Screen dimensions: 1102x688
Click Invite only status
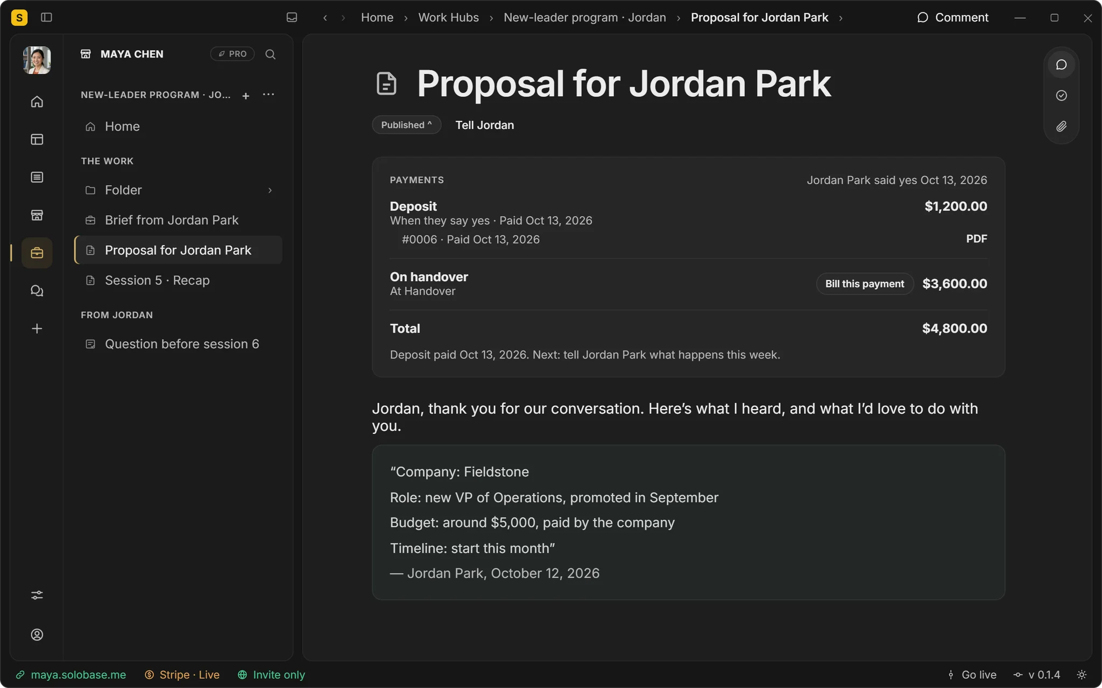click(x=272, y=675)
